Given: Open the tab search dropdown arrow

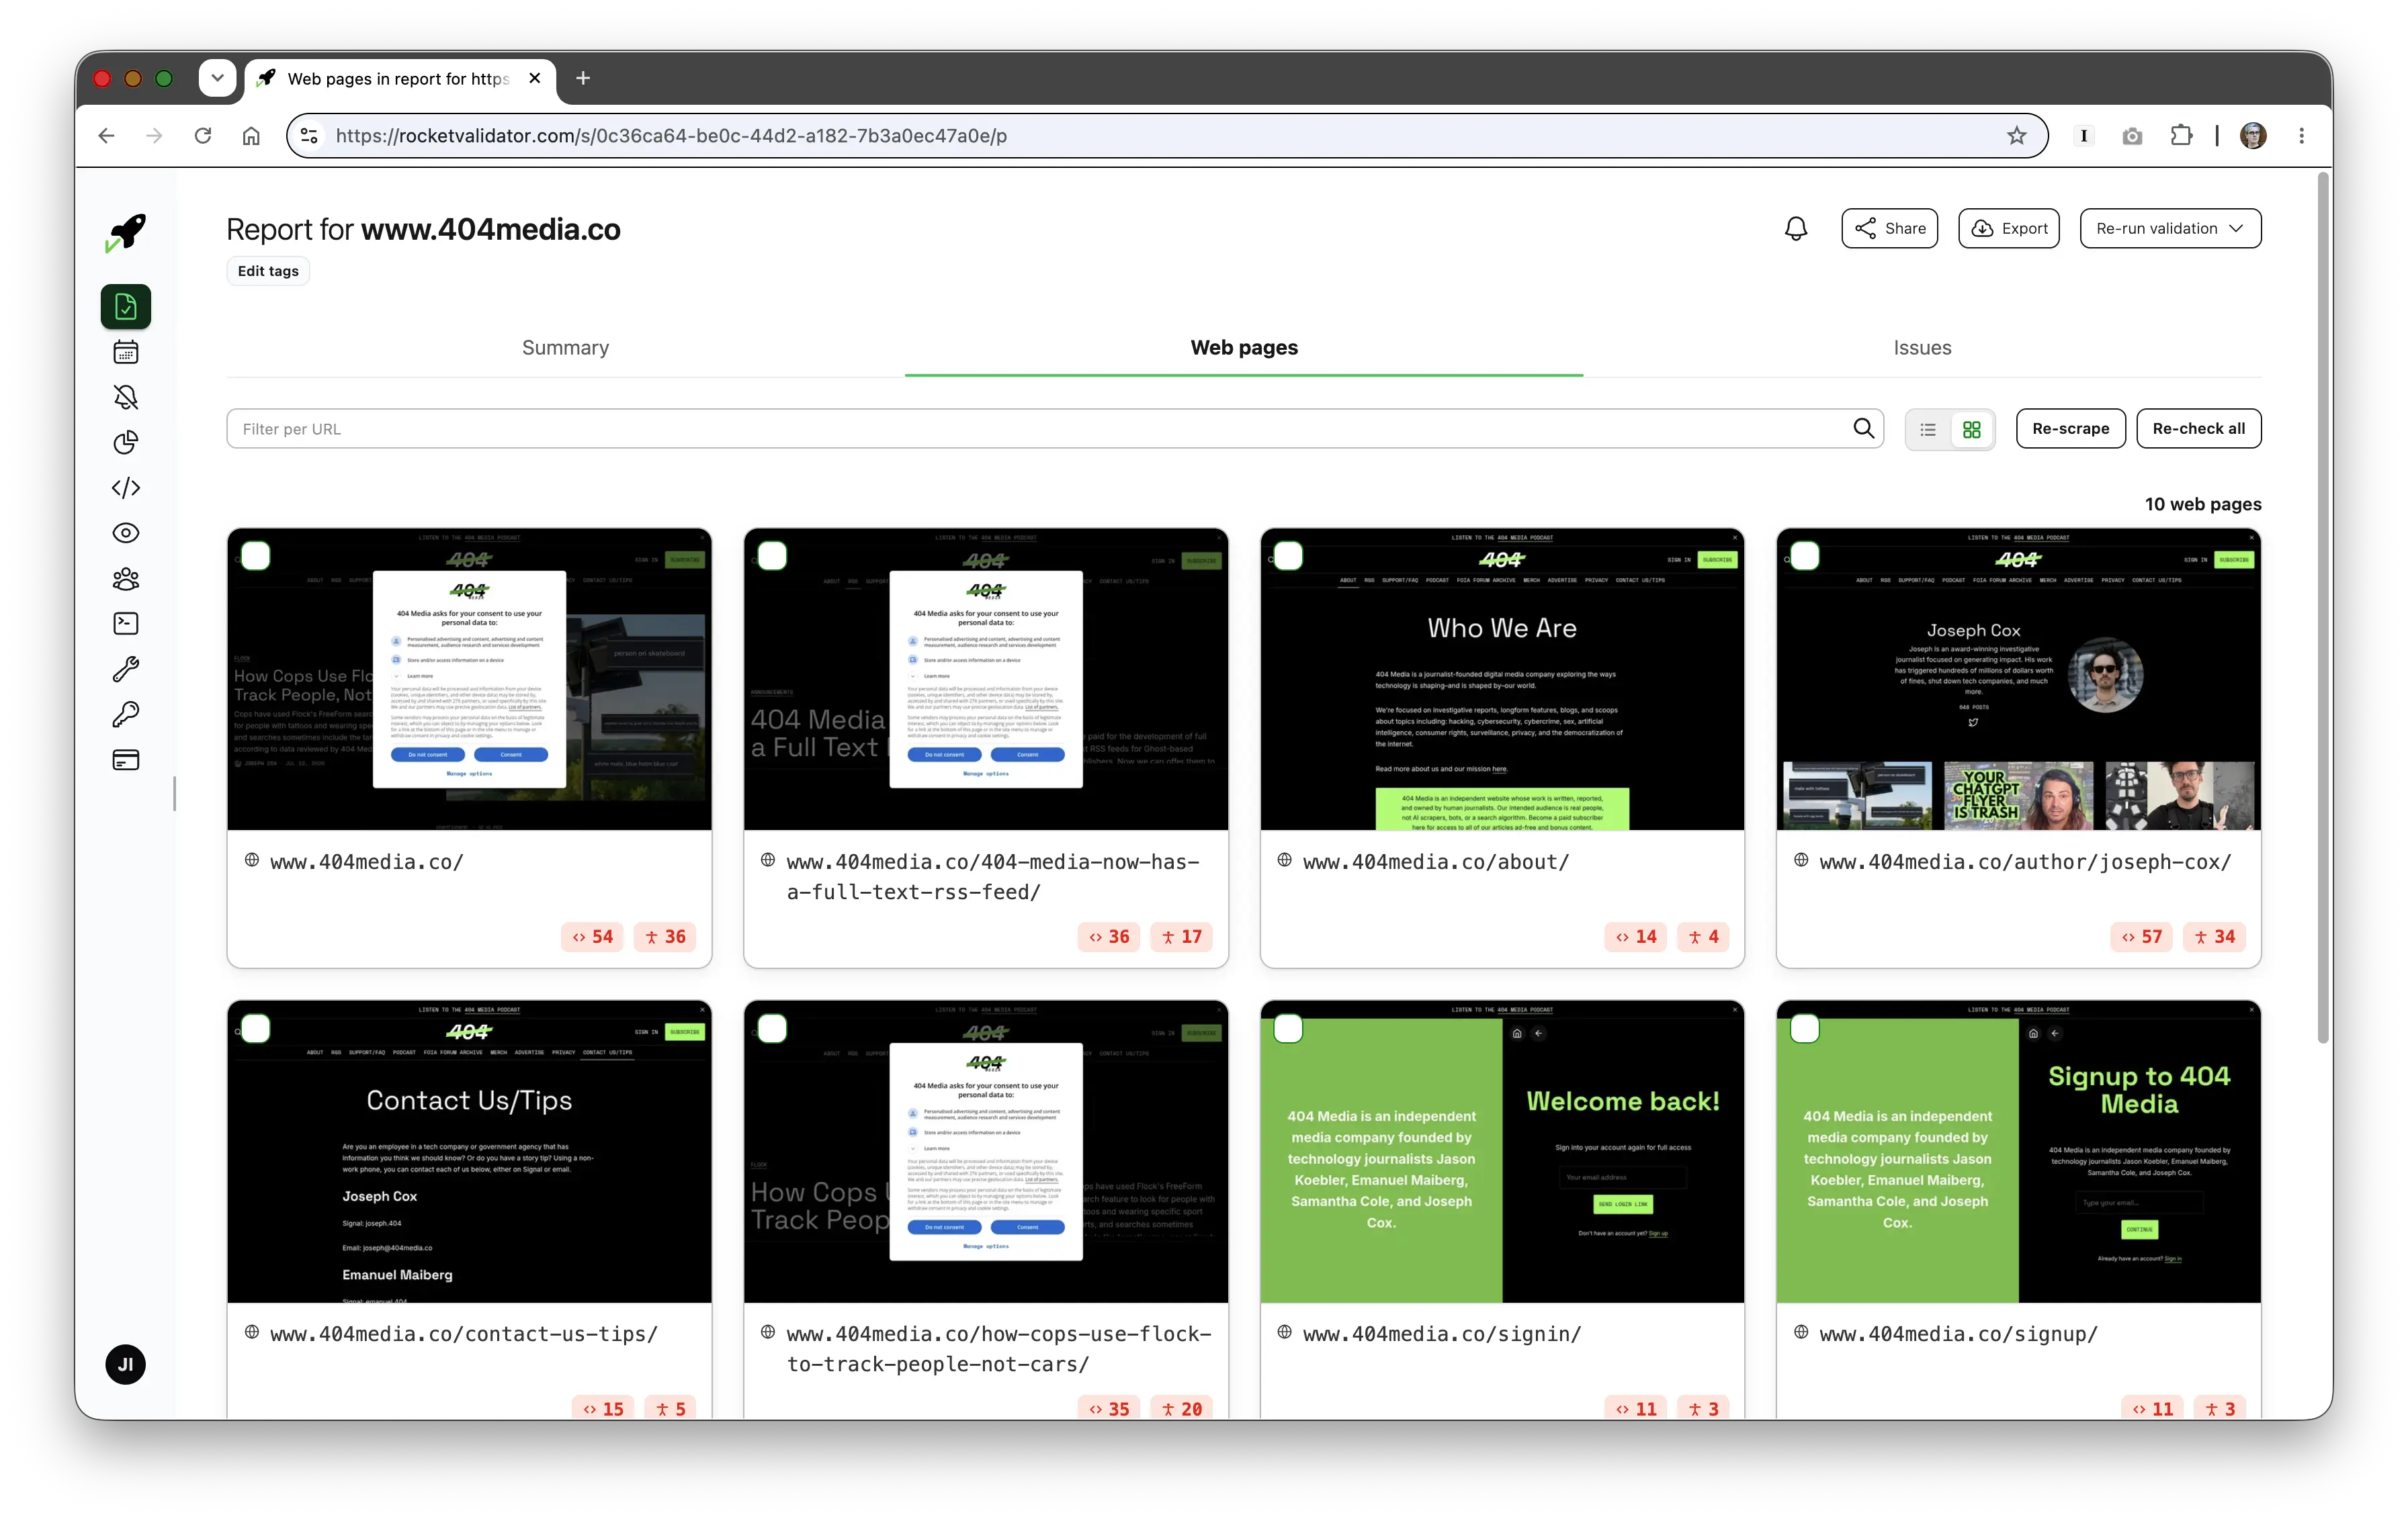Looking at the screenshot, I should pos(217,78).
